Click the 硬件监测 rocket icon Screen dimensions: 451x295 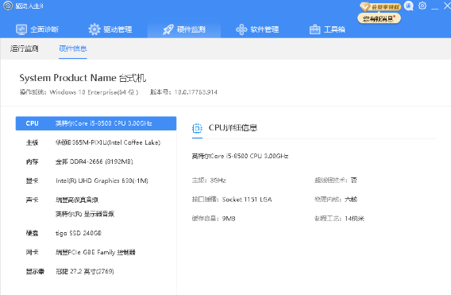[168, 29]
